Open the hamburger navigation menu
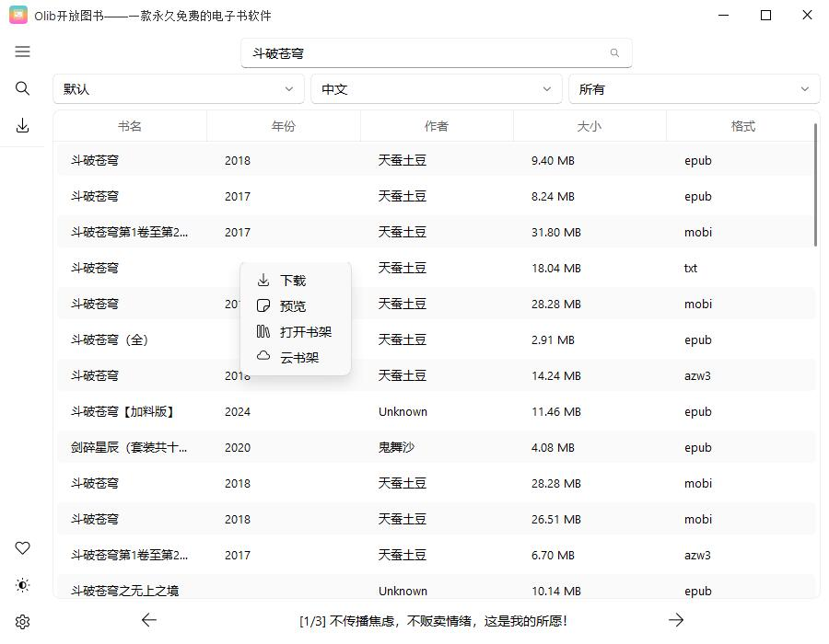829x644 pixels. click(23, 52)
